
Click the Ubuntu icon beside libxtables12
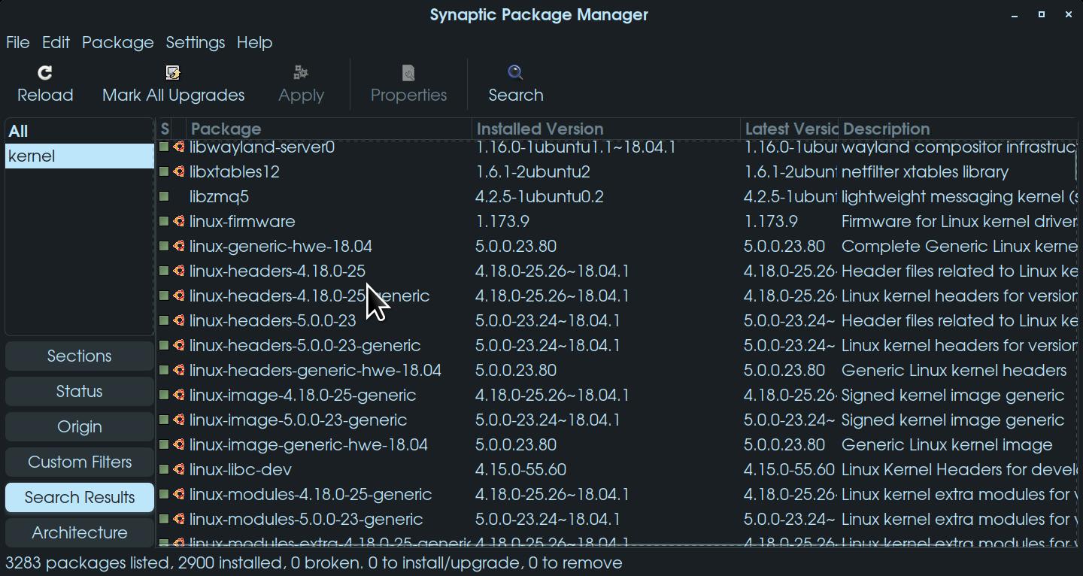(x=179, y=172)
